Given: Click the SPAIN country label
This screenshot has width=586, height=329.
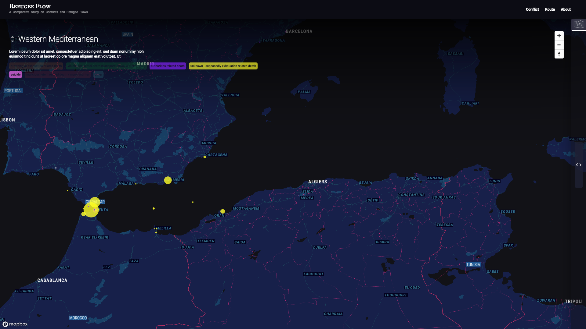Looking at the screenshot, I should (128, 34).
